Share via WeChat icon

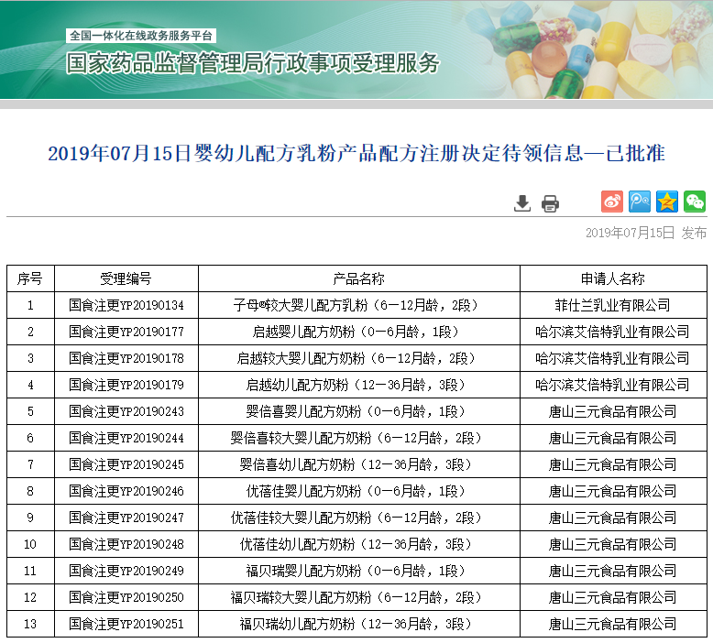[x=695, y=202]
